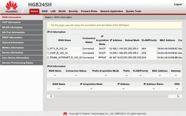The height and width of the screenshot is (116, 186).
Task: Select WAN row 1_VOIP_R_VID_33
Action: coord(58,53)
